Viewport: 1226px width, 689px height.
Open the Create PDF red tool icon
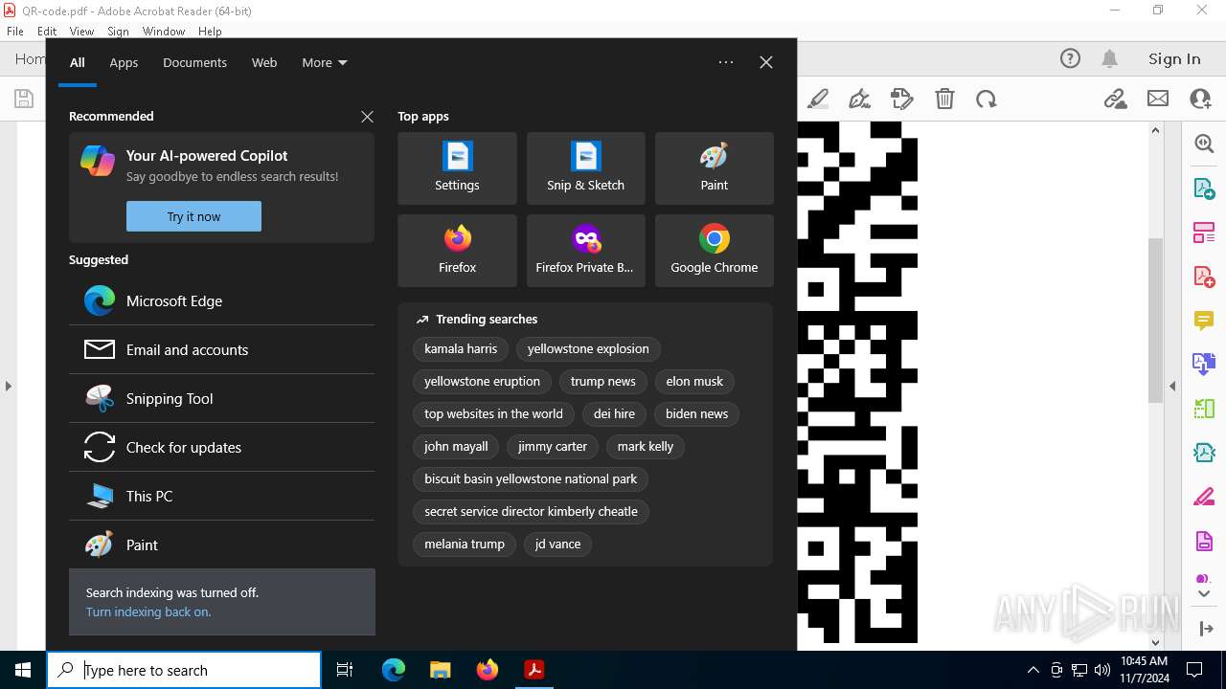[x=1204, y=277]
